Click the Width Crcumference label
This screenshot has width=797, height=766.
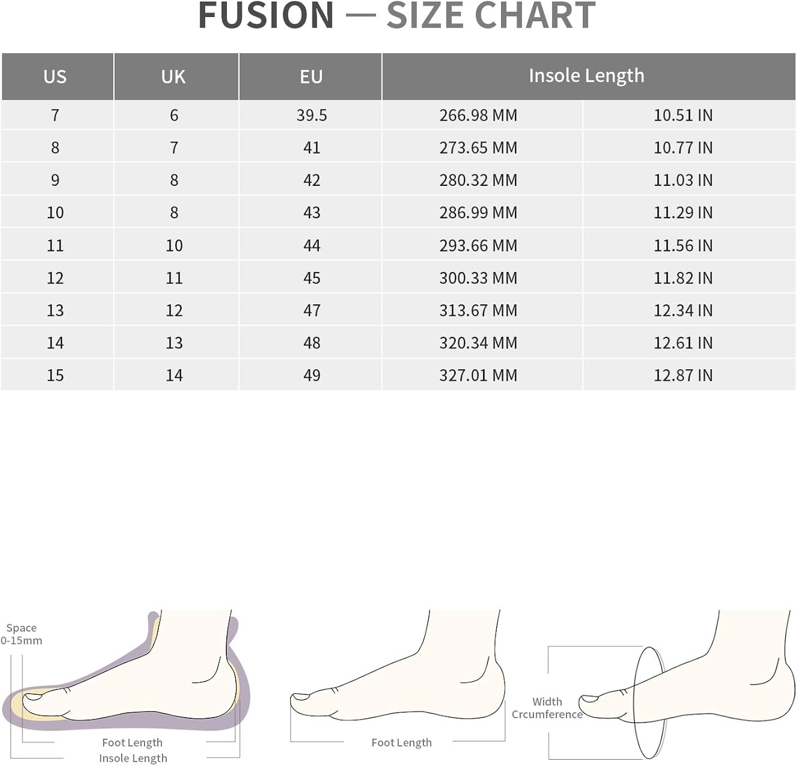click(x=547, y=708)
